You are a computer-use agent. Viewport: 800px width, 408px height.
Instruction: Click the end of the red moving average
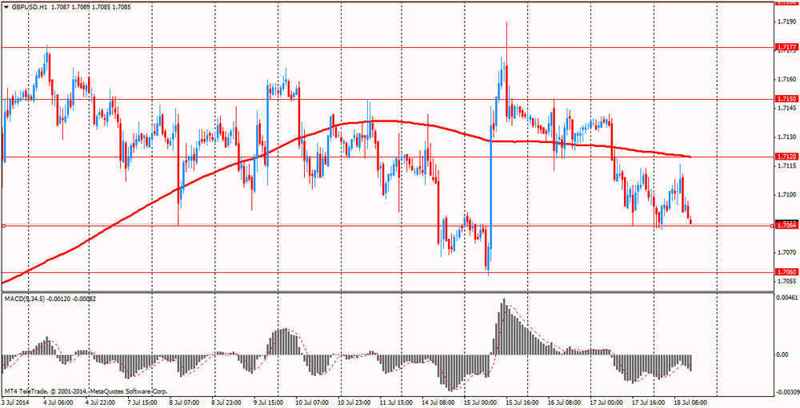click(x=690, y=156)
